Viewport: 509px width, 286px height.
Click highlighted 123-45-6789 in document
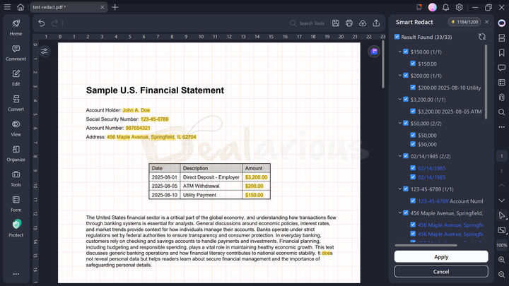[155, 119]
